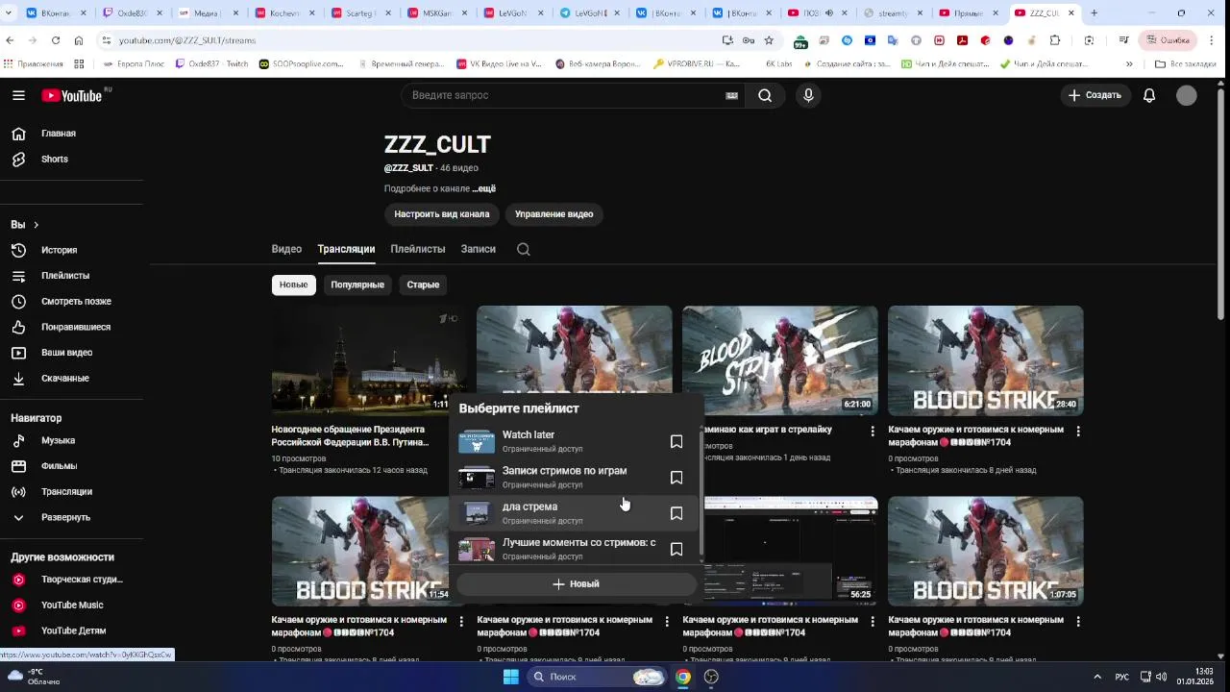The height and width of the screenshot is (692, 1230).
Task: Expand channel description with ...ещё
Action: 484,189
